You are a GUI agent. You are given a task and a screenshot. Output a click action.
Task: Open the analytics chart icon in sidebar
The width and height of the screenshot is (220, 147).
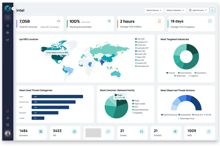8,40
